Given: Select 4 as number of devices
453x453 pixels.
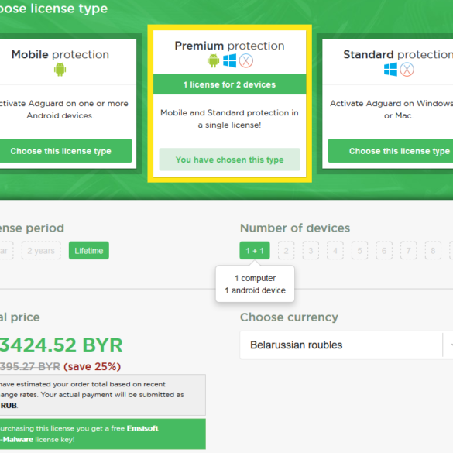Looking at the screenshot, I should point(335,250).
